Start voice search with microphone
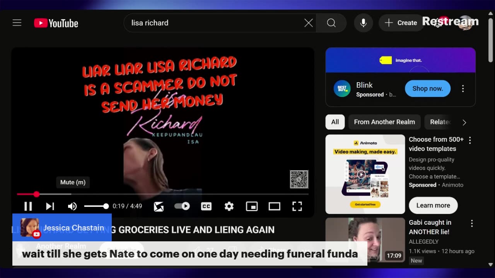Screen dimensions: 495x278 pyautogui.click(x=363, y=23)
